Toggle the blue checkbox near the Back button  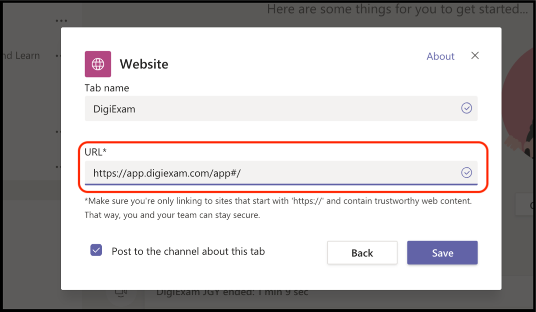[96, 250]
